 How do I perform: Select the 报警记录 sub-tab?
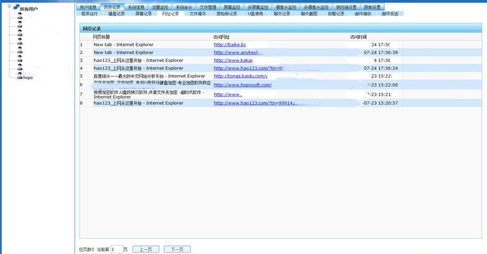click(x=336, y=14)
